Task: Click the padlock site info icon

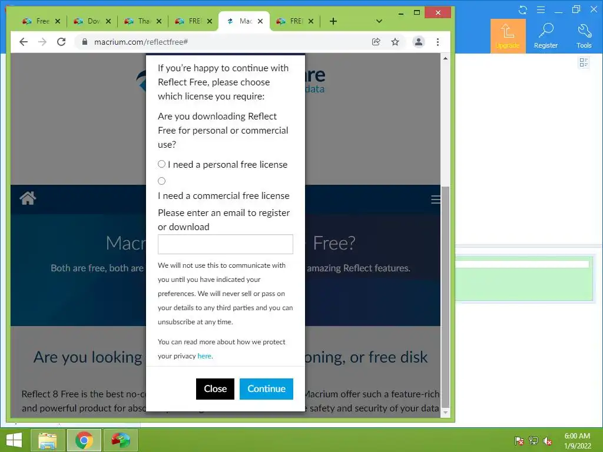Action: (85, 42)
